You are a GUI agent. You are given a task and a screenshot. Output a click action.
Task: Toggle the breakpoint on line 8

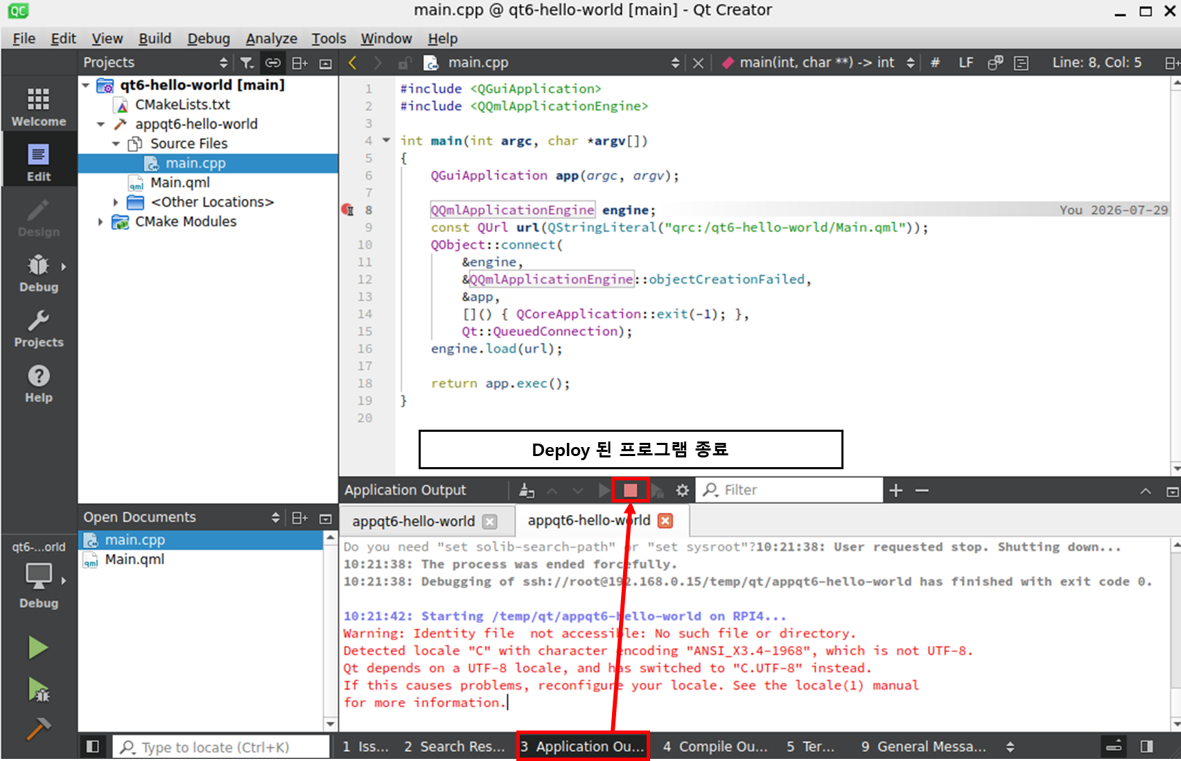348,210
